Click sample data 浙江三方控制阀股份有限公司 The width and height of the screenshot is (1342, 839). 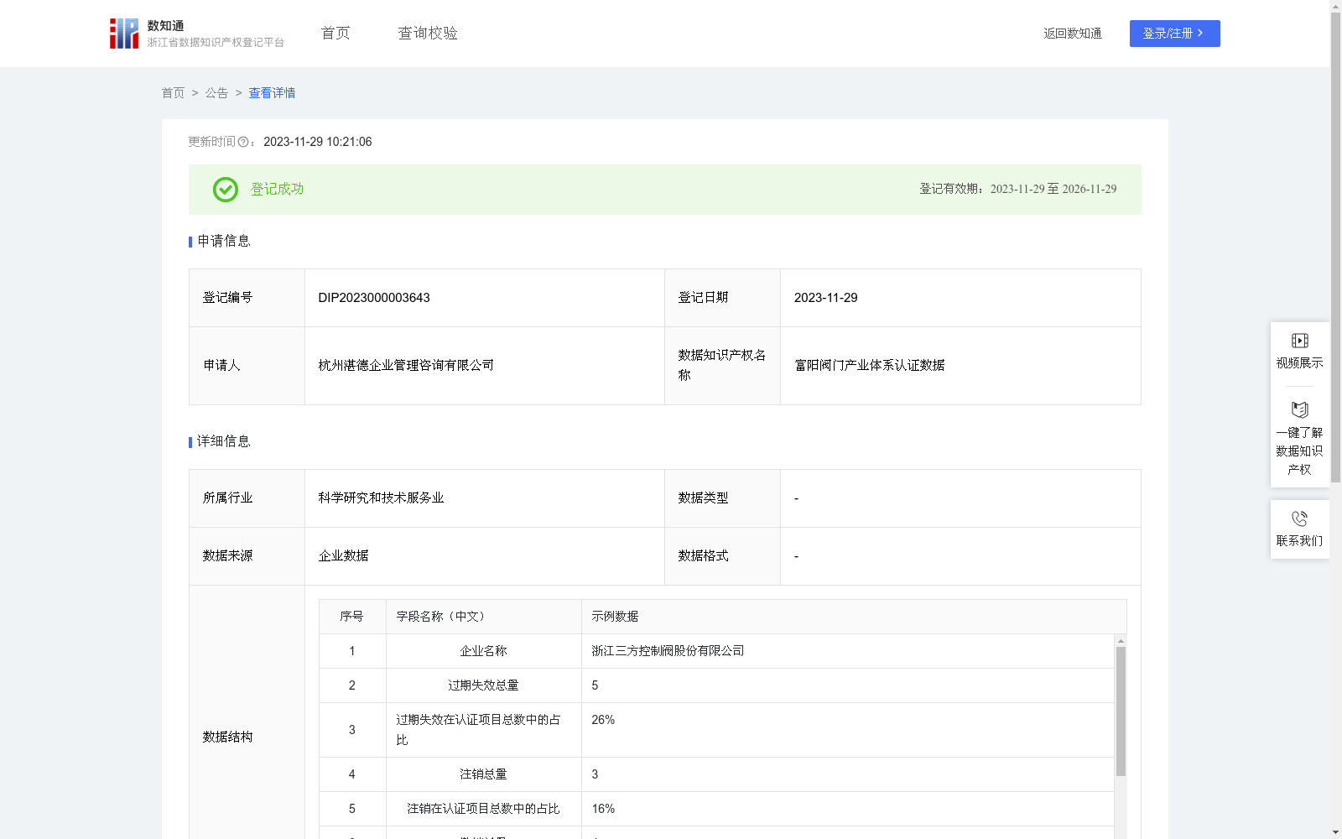pos(668,651)
